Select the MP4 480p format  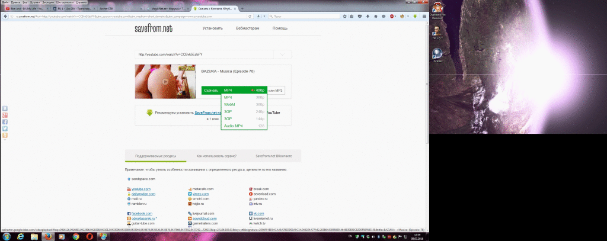click(x=244, y=90)
